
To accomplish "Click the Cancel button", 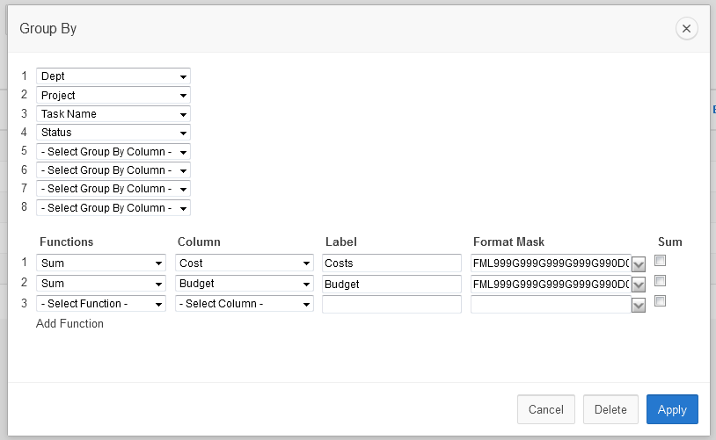I will pos(546,409).
